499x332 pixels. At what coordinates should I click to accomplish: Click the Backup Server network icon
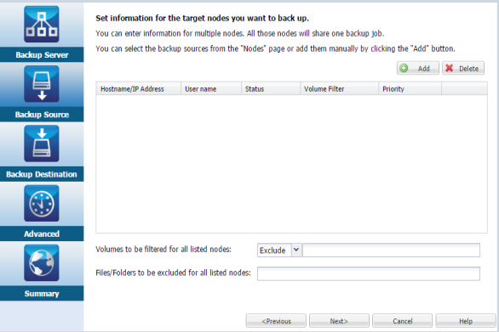click(x=42, y=24)
